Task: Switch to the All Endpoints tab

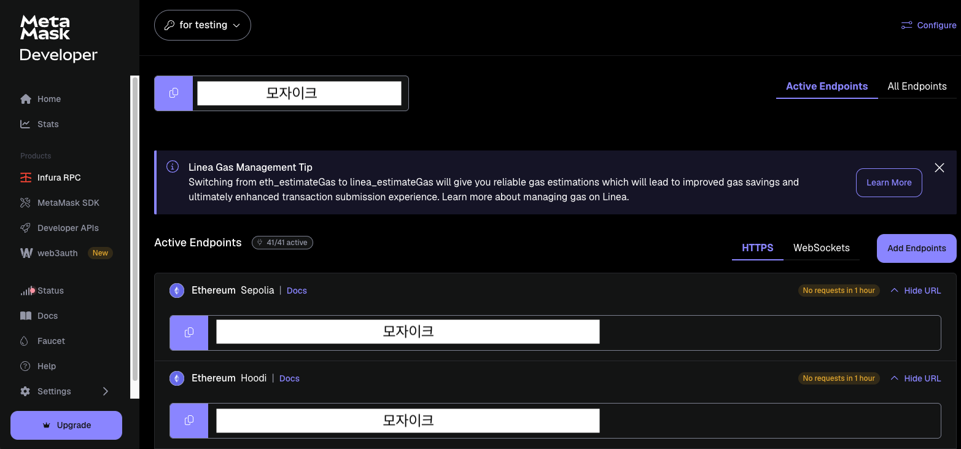Action: [917, 87]
